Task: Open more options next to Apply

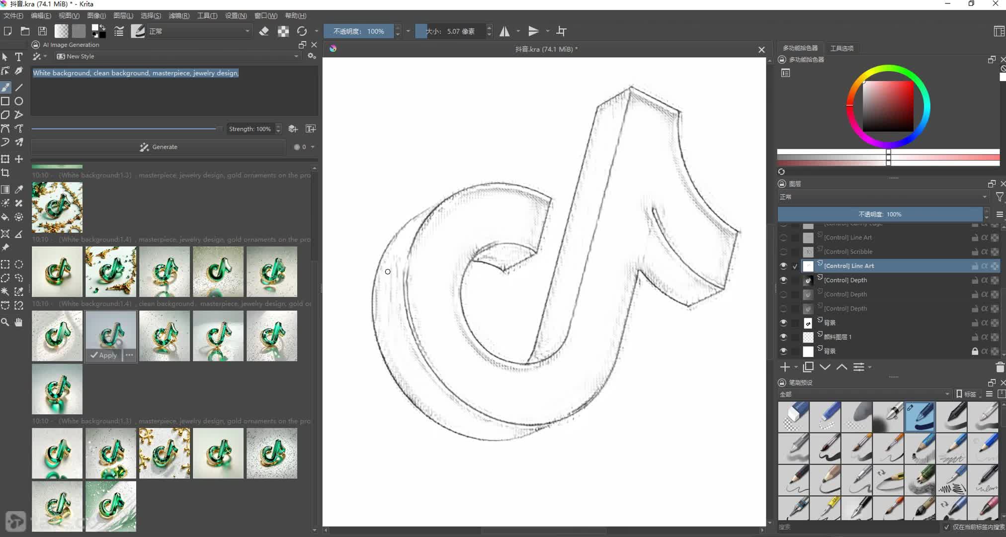Action: (x=129, y=355)
